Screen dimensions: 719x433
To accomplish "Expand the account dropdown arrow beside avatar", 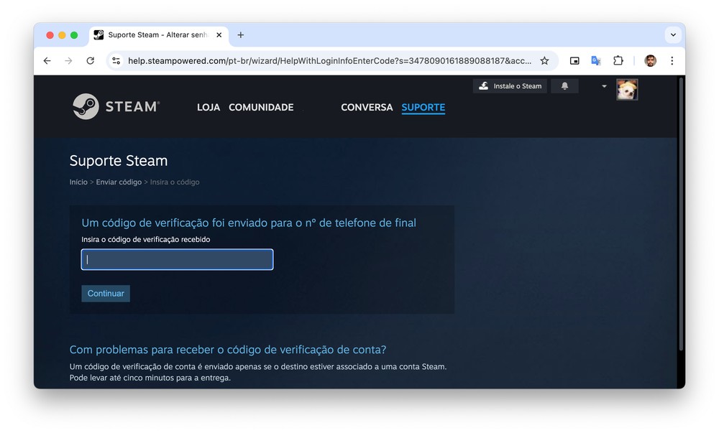I will [x=604, y=86].
